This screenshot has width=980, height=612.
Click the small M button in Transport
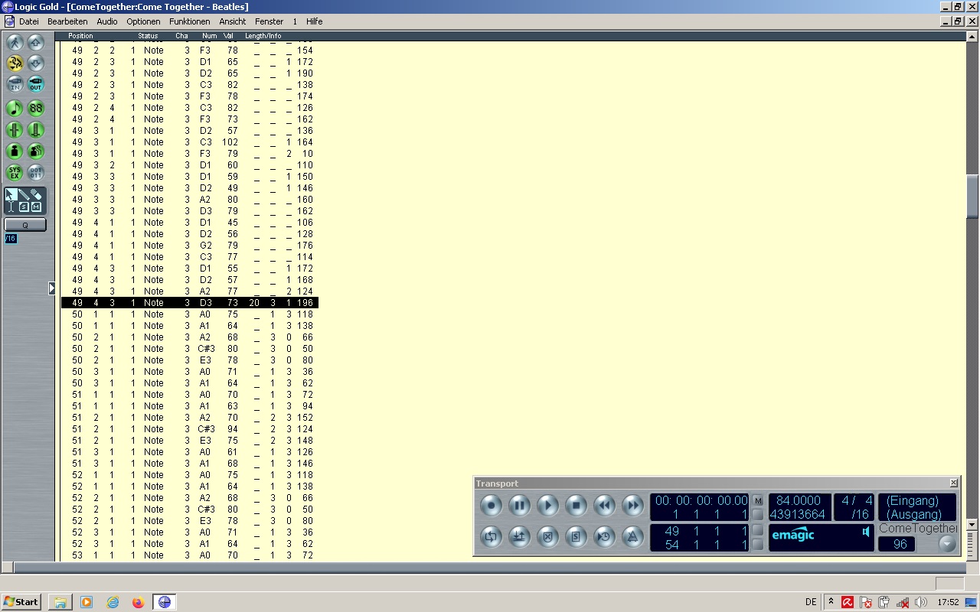pos(758,500)
